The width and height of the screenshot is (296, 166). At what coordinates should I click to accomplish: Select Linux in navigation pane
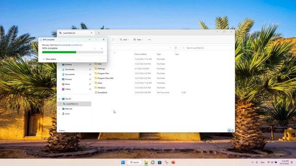[x=67, y=114]
